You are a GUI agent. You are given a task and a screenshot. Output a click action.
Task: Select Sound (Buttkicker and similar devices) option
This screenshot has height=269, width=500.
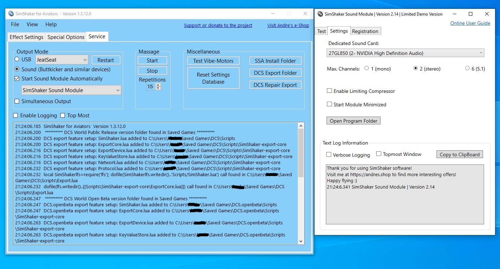17,69
